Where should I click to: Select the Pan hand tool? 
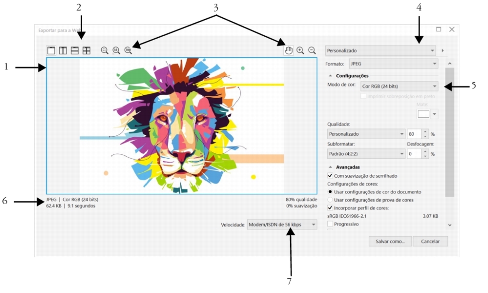click(289, 50)
